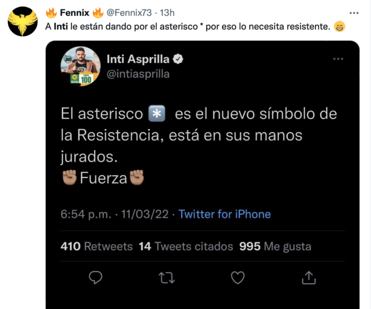Open more options on Inti Asprilla's tweet
The width and height of the screenshot is (371, 309).
click(338, 59)
